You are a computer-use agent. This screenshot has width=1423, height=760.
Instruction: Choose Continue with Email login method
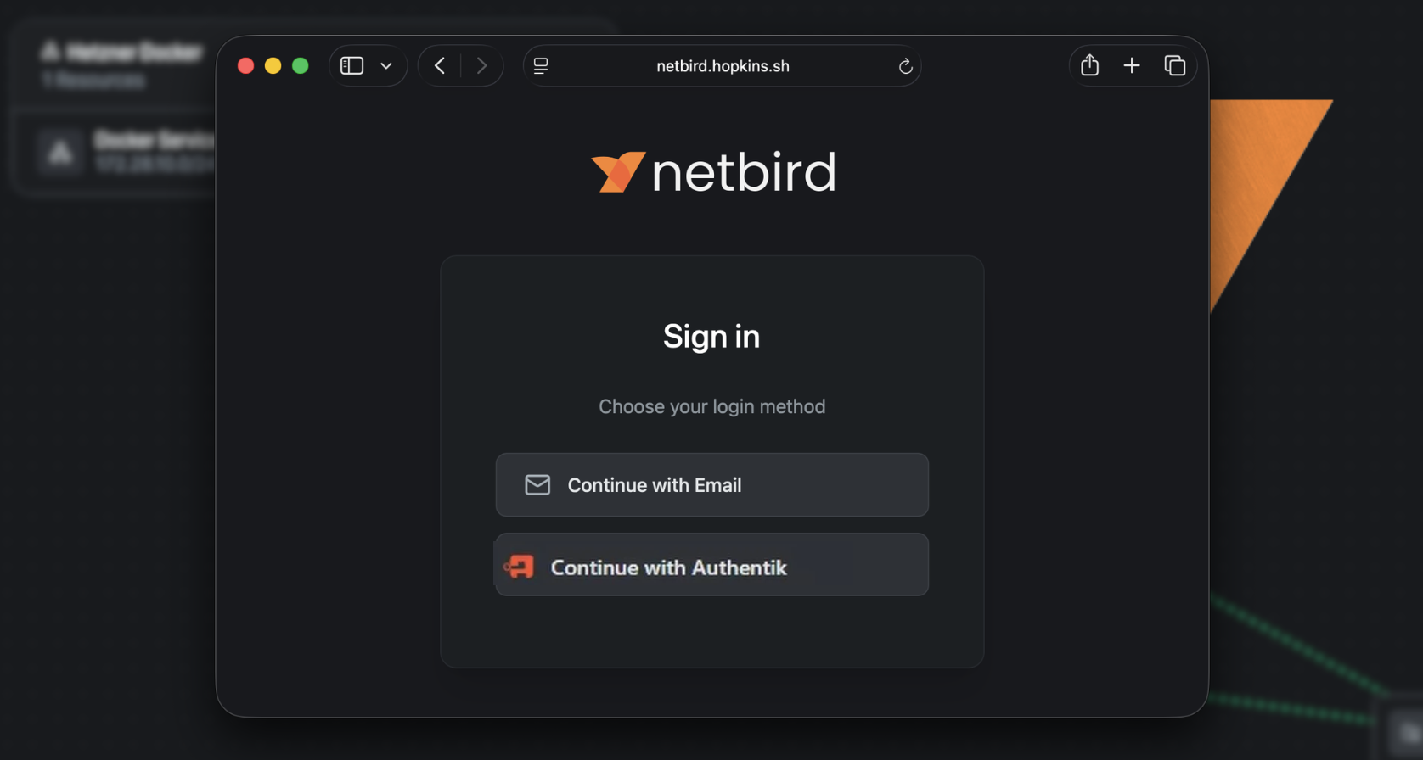711,484
